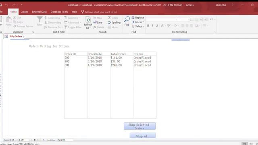Open the Database Tools tab
This screenshot has width=258, height=145.
point(59,12)
